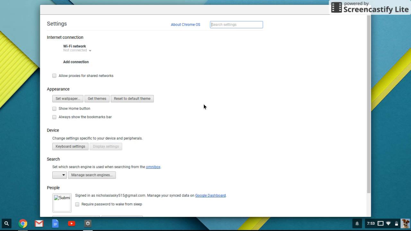
Task: Click Add connection
Action: [76, 62]
